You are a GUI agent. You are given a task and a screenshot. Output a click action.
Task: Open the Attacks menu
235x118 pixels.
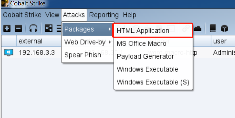click(74, 15)
